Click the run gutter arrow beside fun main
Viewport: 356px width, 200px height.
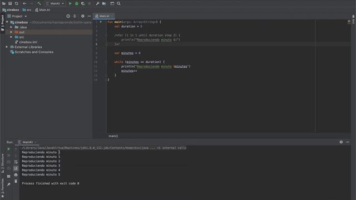101,22
